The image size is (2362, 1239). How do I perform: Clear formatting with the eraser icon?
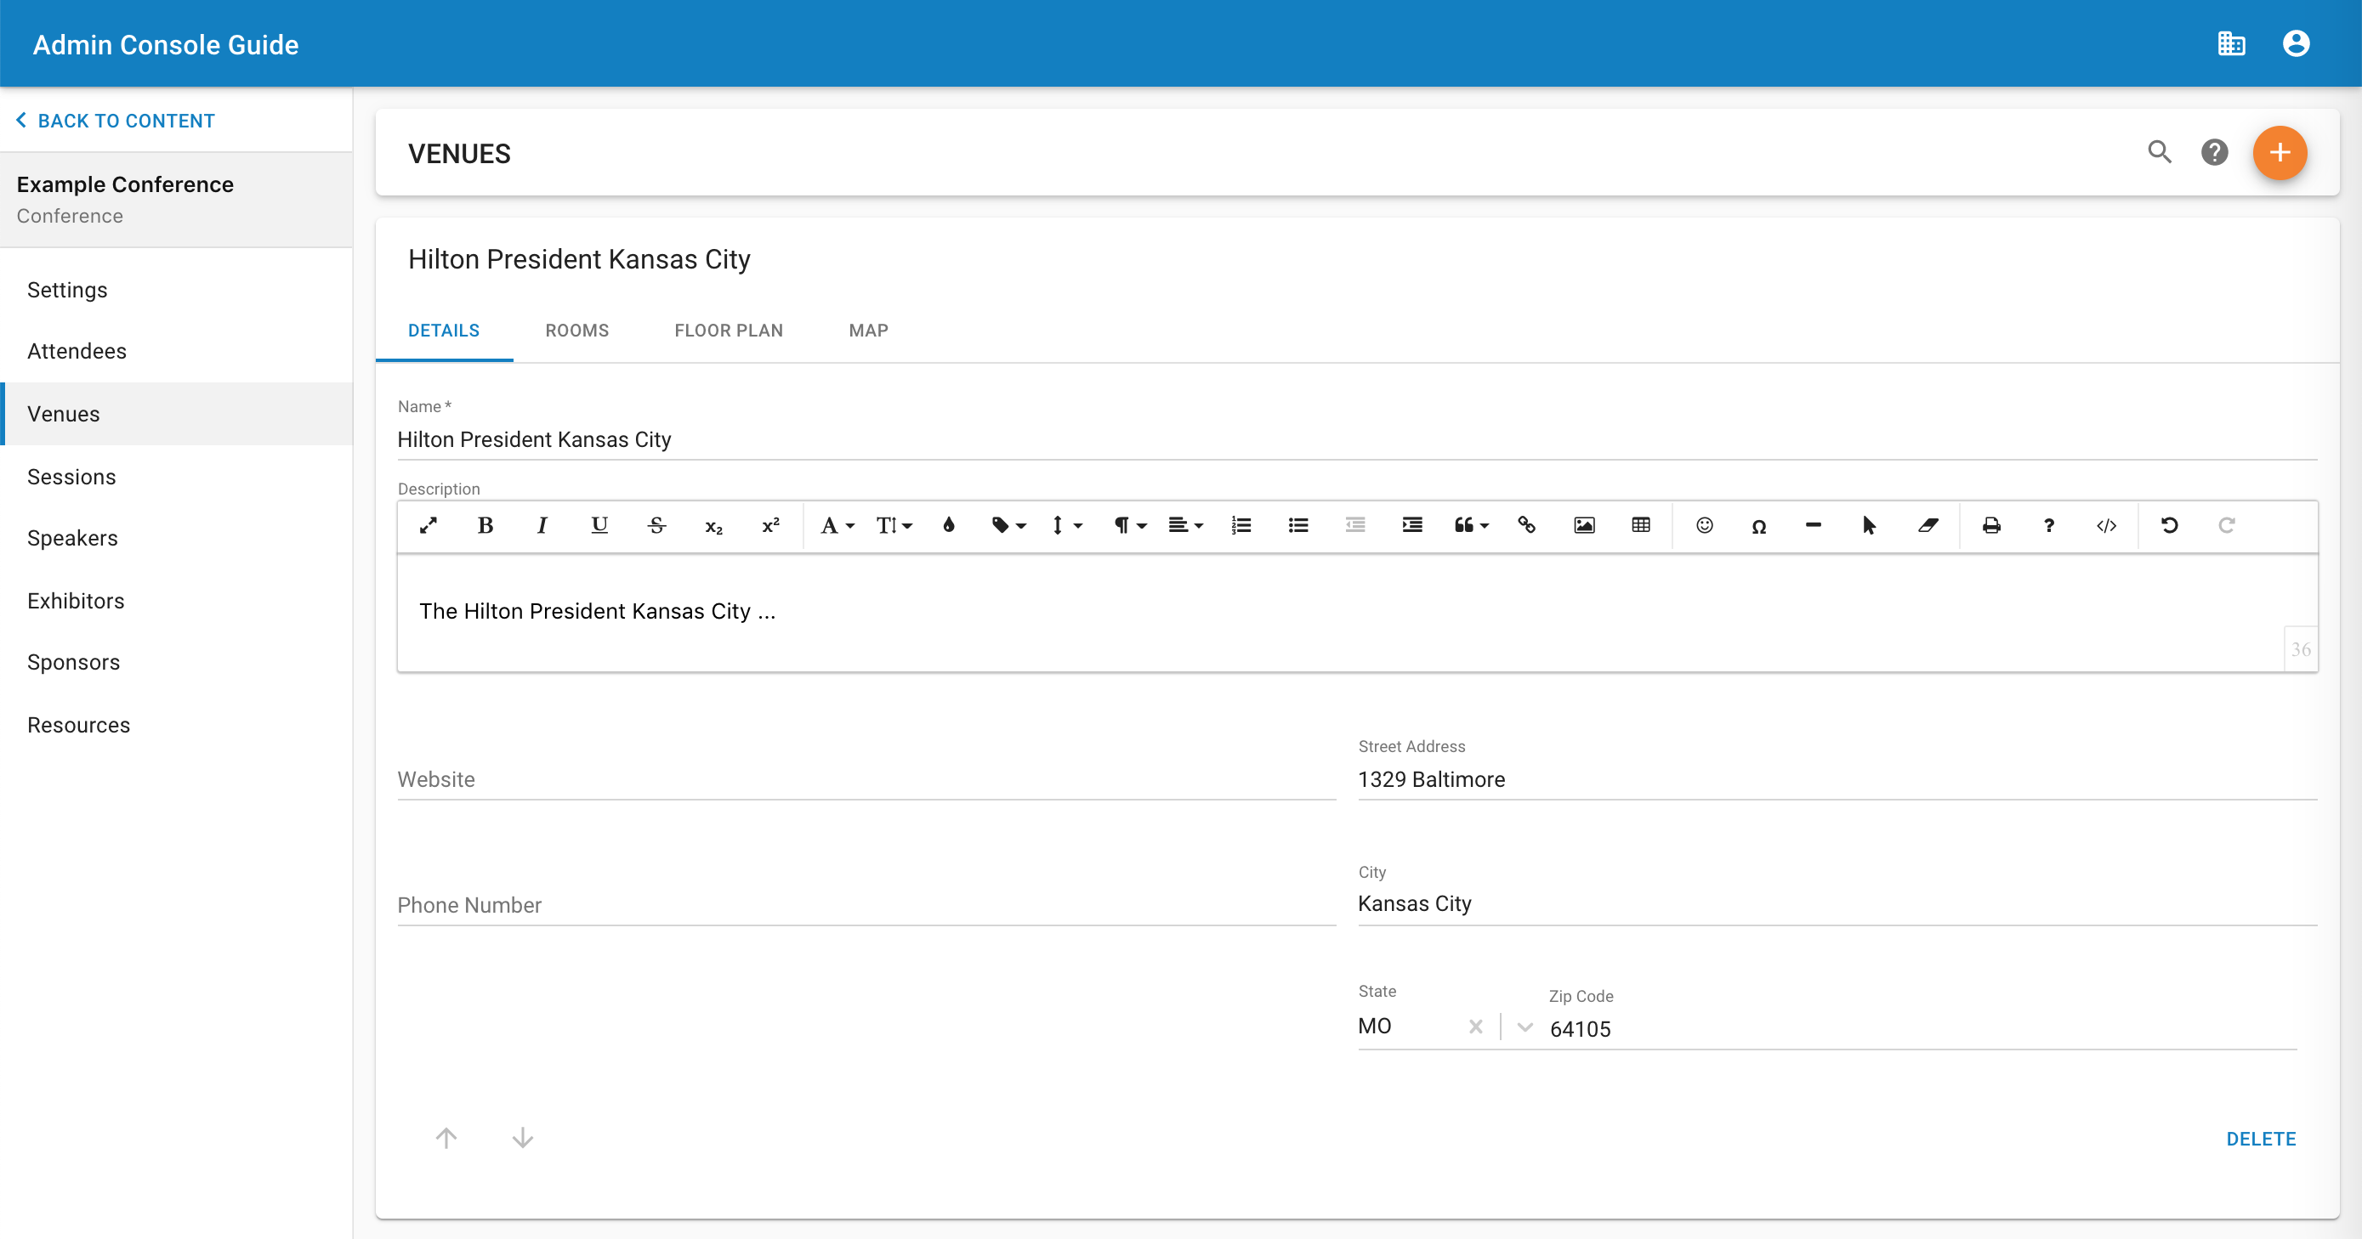pos(1928,526)
